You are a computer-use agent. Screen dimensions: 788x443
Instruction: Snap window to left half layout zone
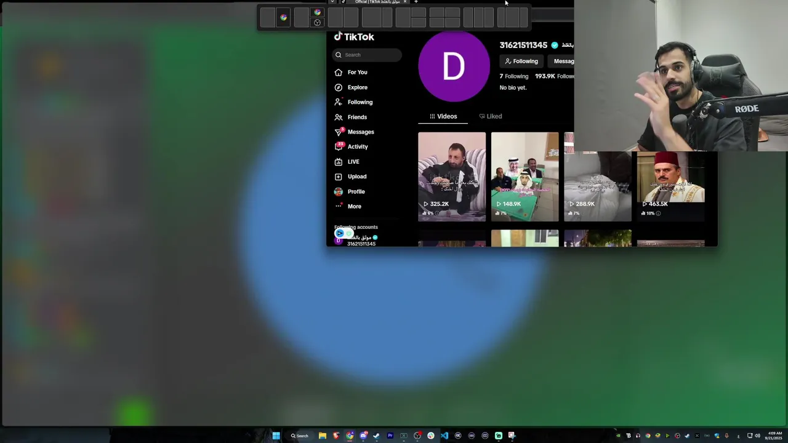pyautogui.click(x=336, y=17)
